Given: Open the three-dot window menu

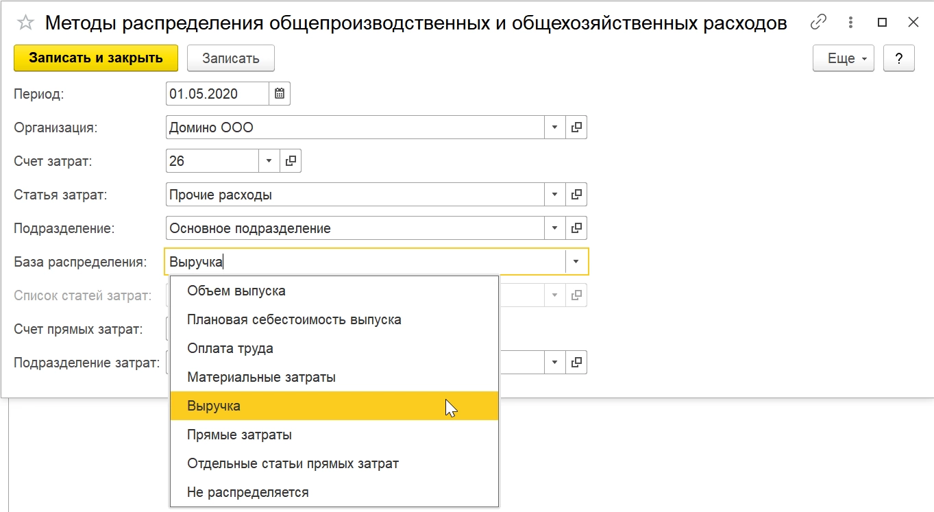Looking at the screenshot, I should tap(849, 23).
